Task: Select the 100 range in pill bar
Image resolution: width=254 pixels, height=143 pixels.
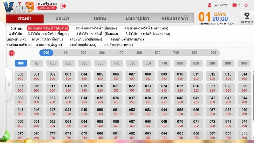Action: pos(65,53)
